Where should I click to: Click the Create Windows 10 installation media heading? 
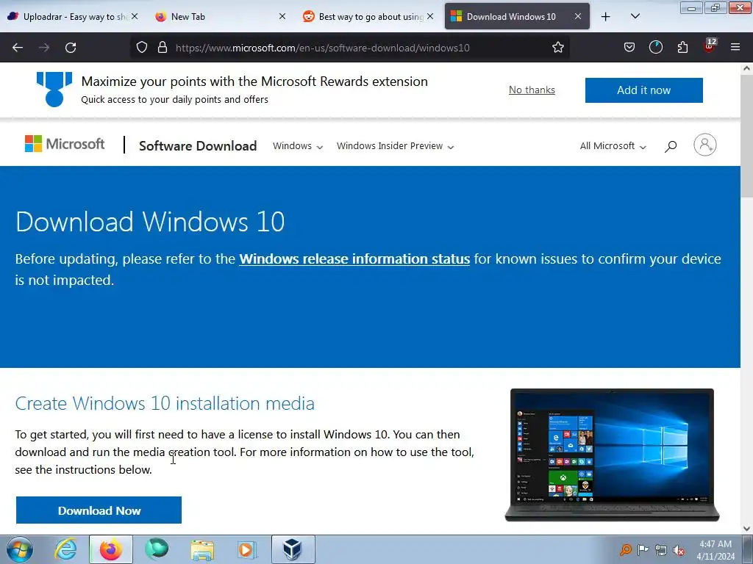pos(165,403)
